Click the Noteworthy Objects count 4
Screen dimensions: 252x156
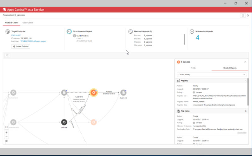[x=198, y=38]
